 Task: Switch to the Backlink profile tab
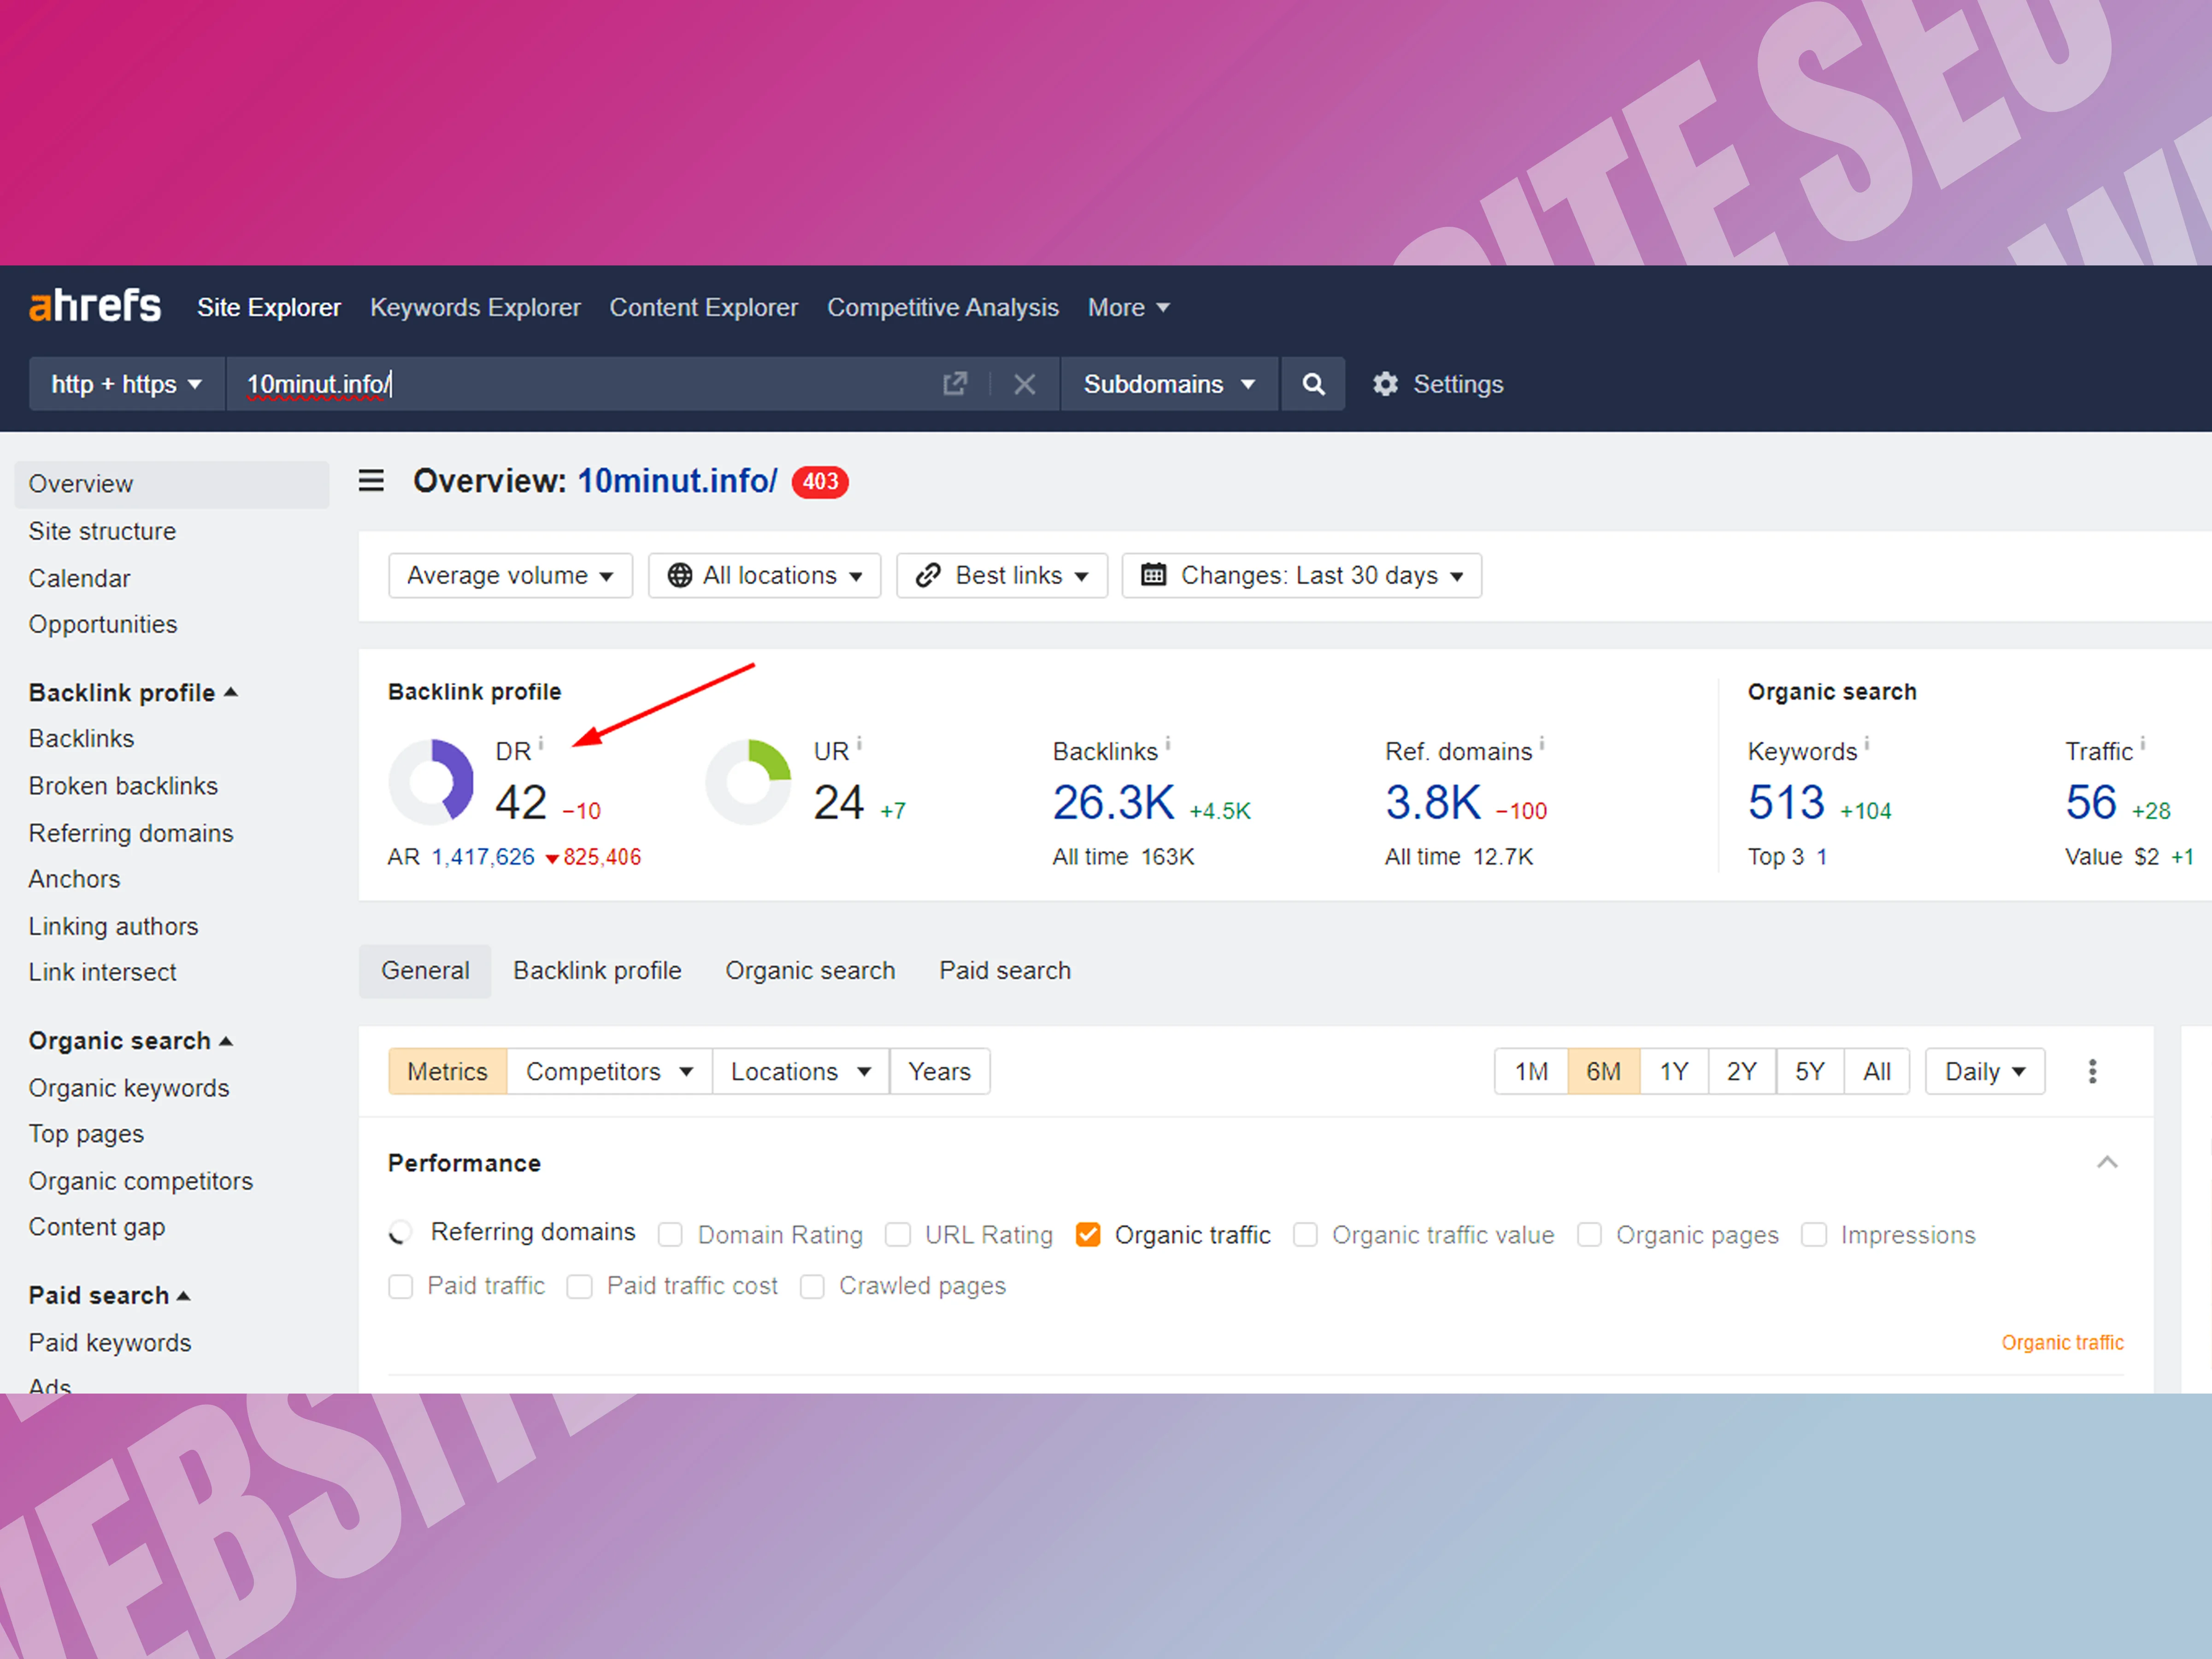(597, 970)
